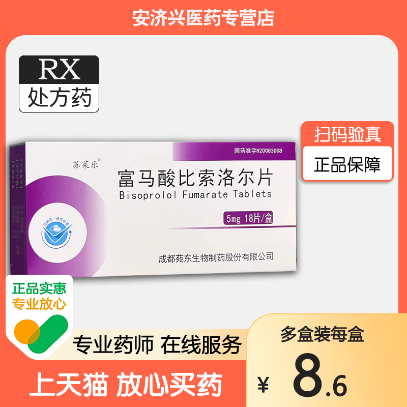Click the orange and green pill logo
The height and width of the screenshot is (407, 407).
(41, 334)
